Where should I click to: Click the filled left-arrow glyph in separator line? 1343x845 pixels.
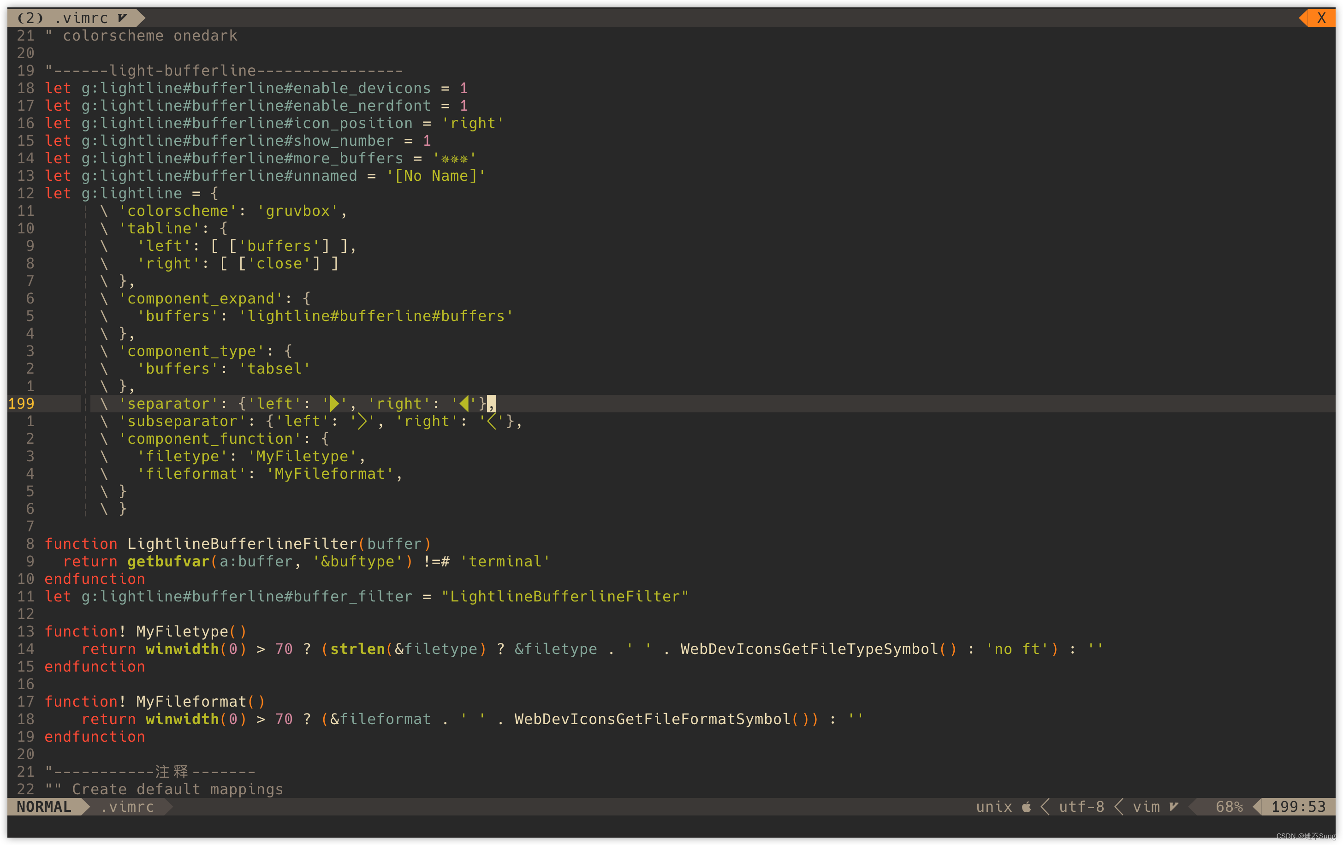click(464, 403)
